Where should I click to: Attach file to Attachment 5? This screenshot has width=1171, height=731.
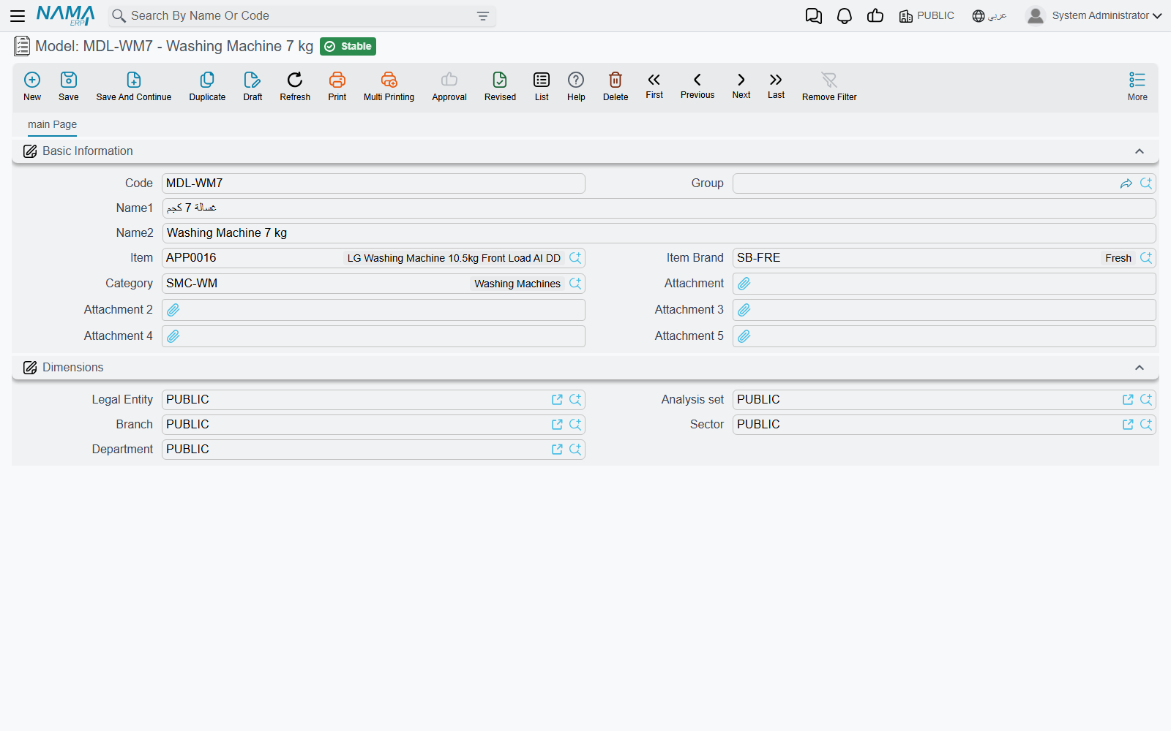tap(744, 336)
